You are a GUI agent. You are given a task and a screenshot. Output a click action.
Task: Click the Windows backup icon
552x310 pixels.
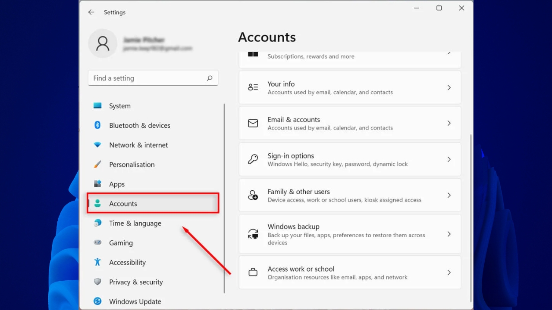[x=253, y=234]
